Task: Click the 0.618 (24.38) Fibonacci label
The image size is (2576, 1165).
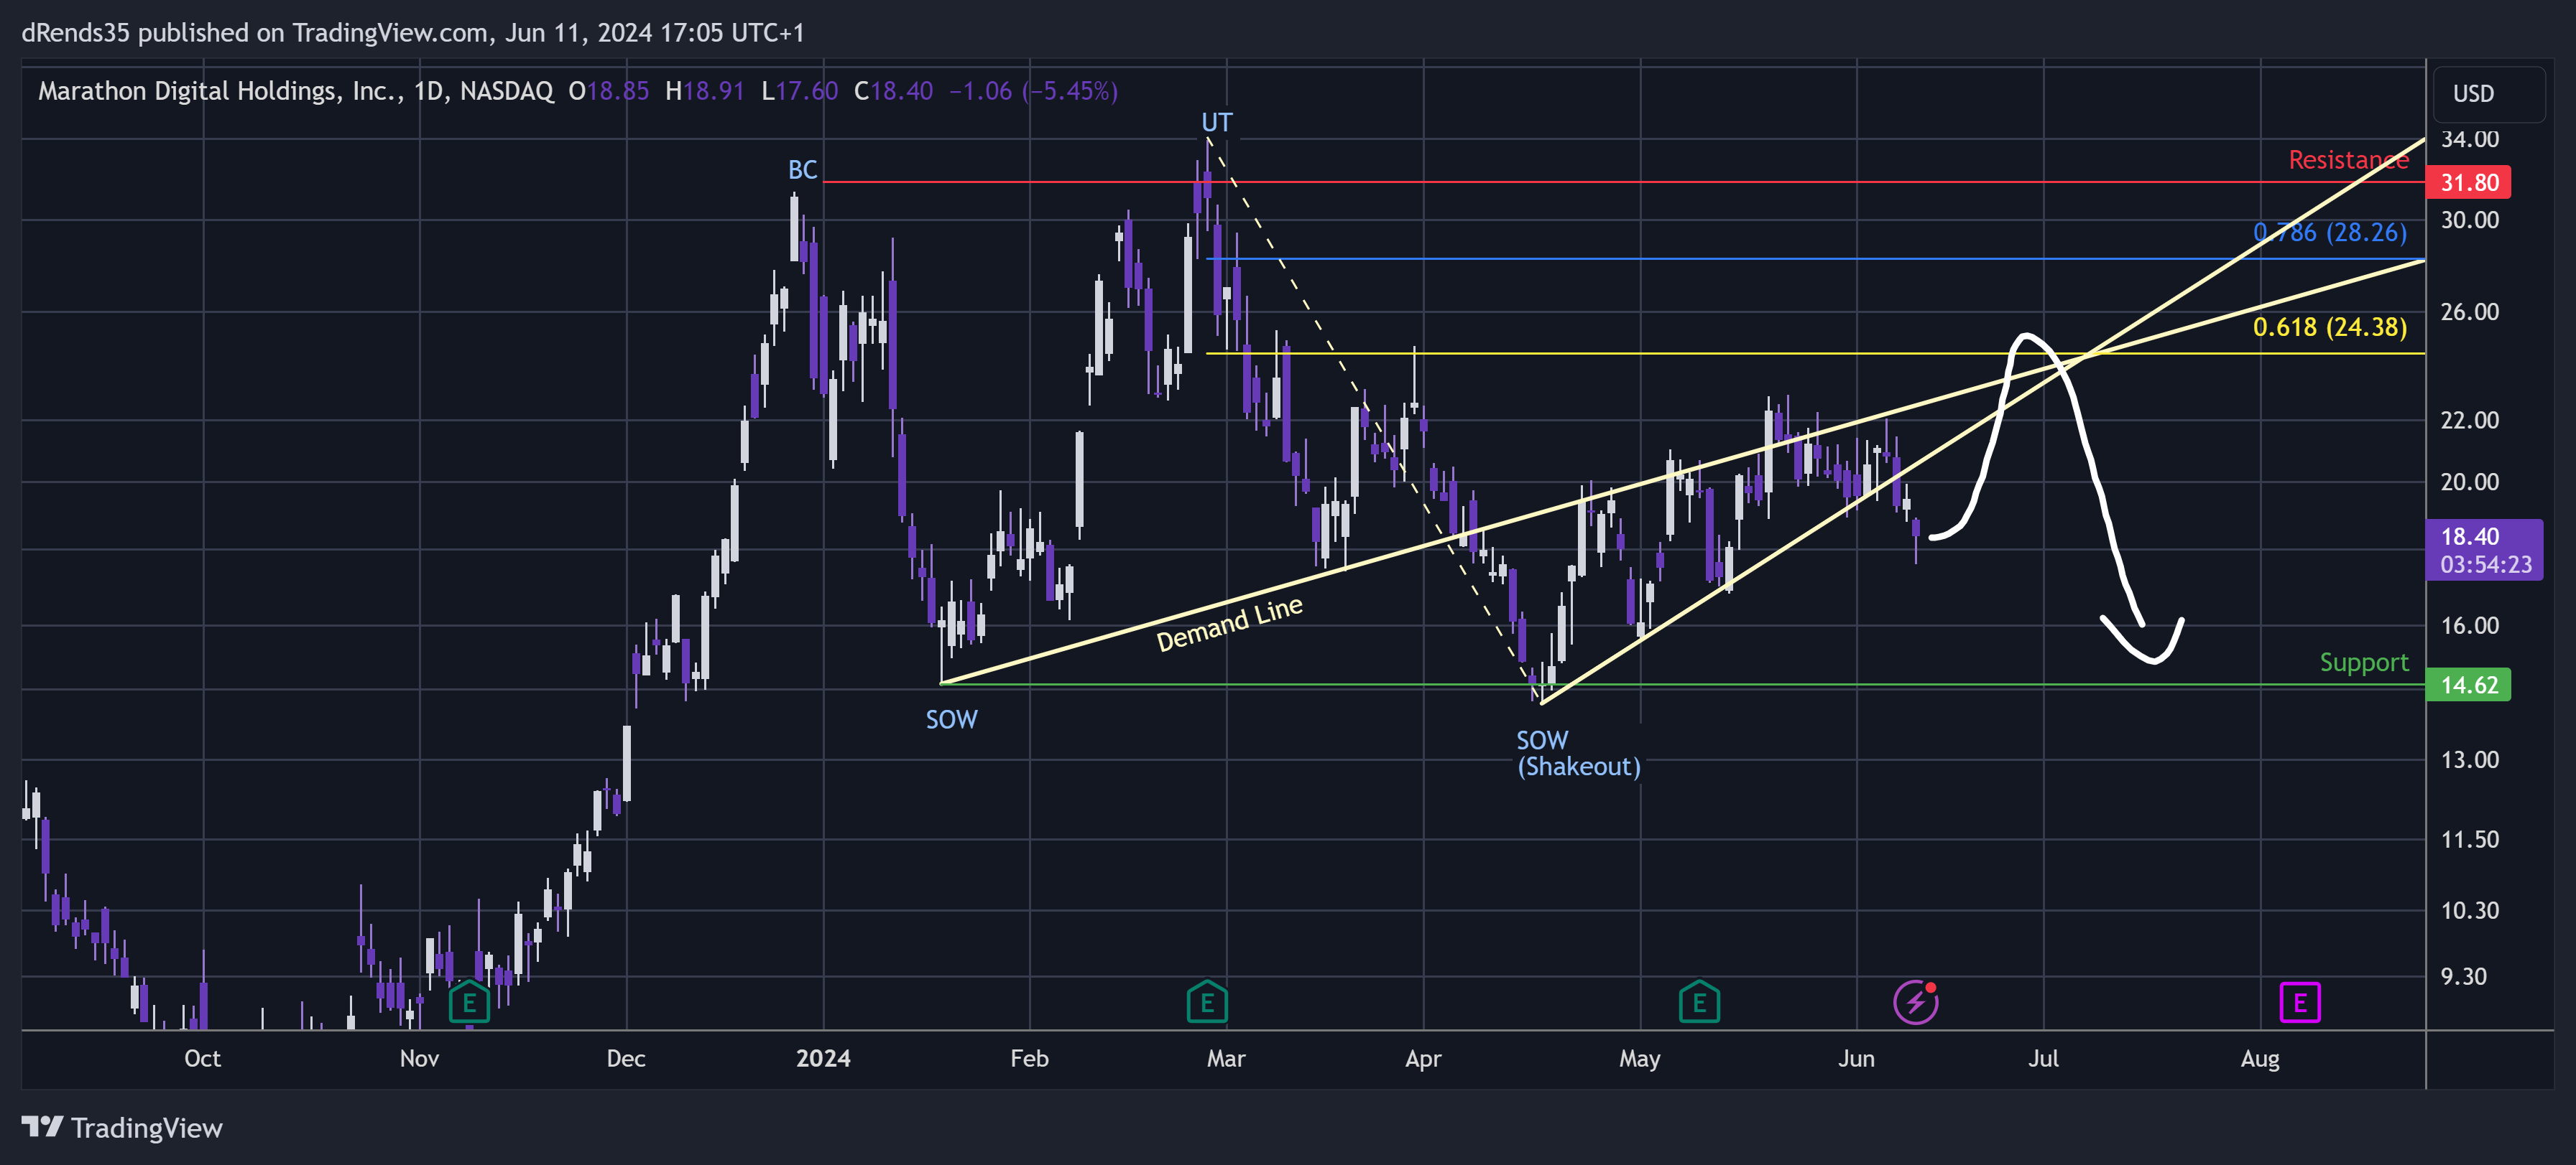Action: point(2330,328)
